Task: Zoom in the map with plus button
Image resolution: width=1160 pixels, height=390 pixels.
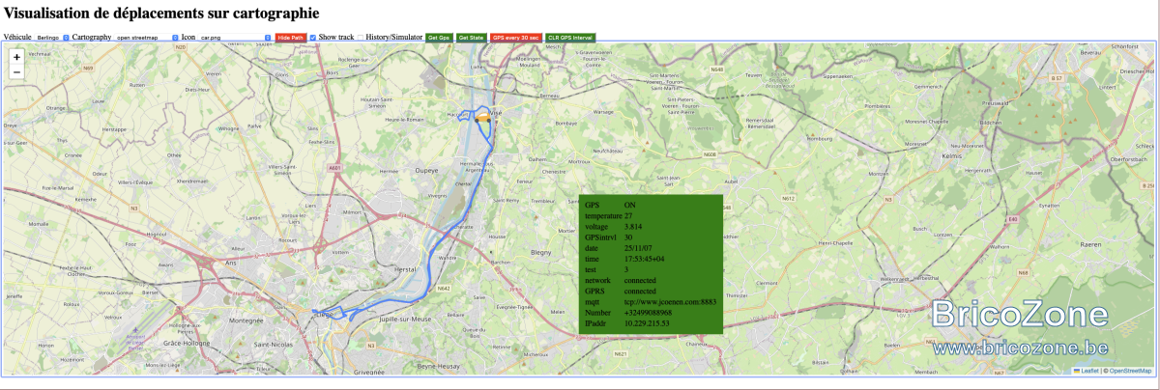Action: (16, 58)
